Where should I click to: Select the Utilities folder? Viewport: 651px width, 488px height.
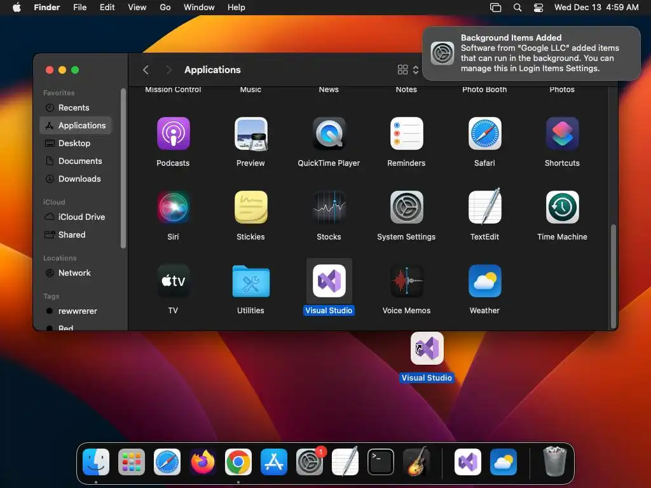[250, 281]
